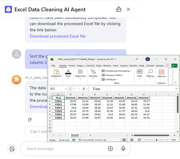Switch to Page Break Preview icon
Screen dimensions: 180x159
coord(139,140)
